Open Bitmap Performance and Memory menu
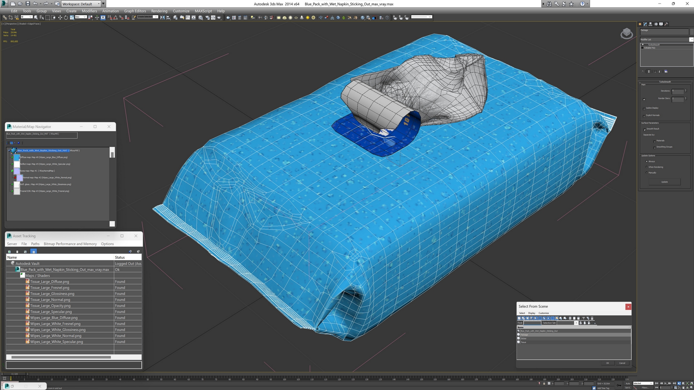This screenshot has width=694, height=390. tap(70, 244)
